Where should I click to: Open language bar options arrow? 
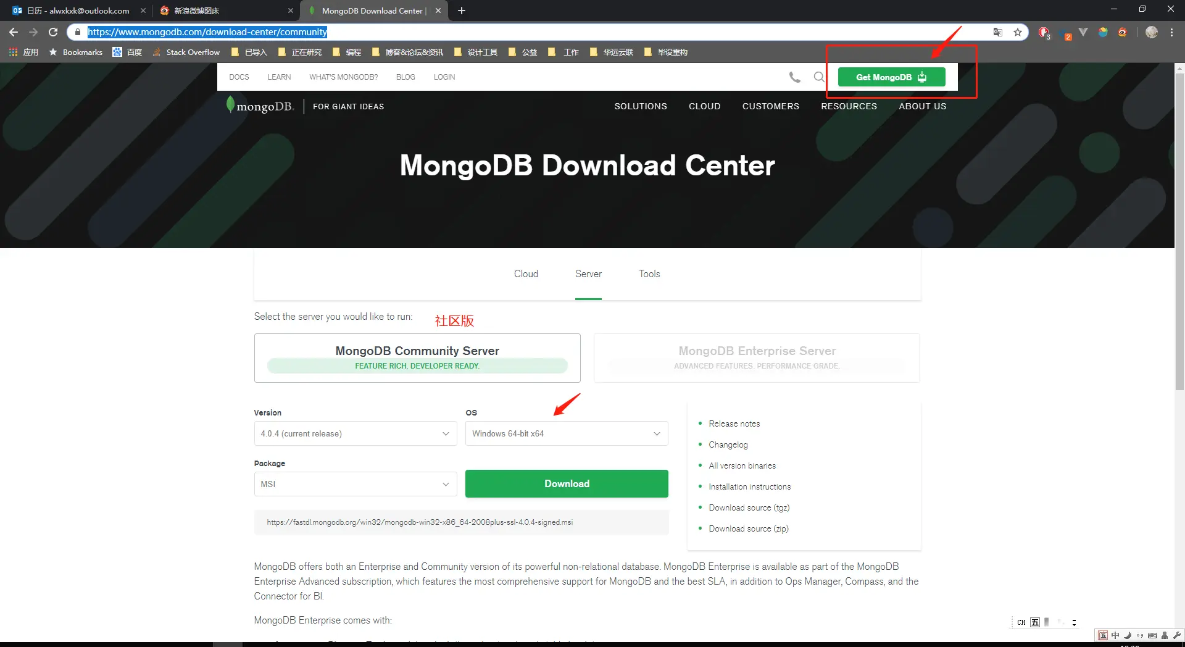point(1074,622)
